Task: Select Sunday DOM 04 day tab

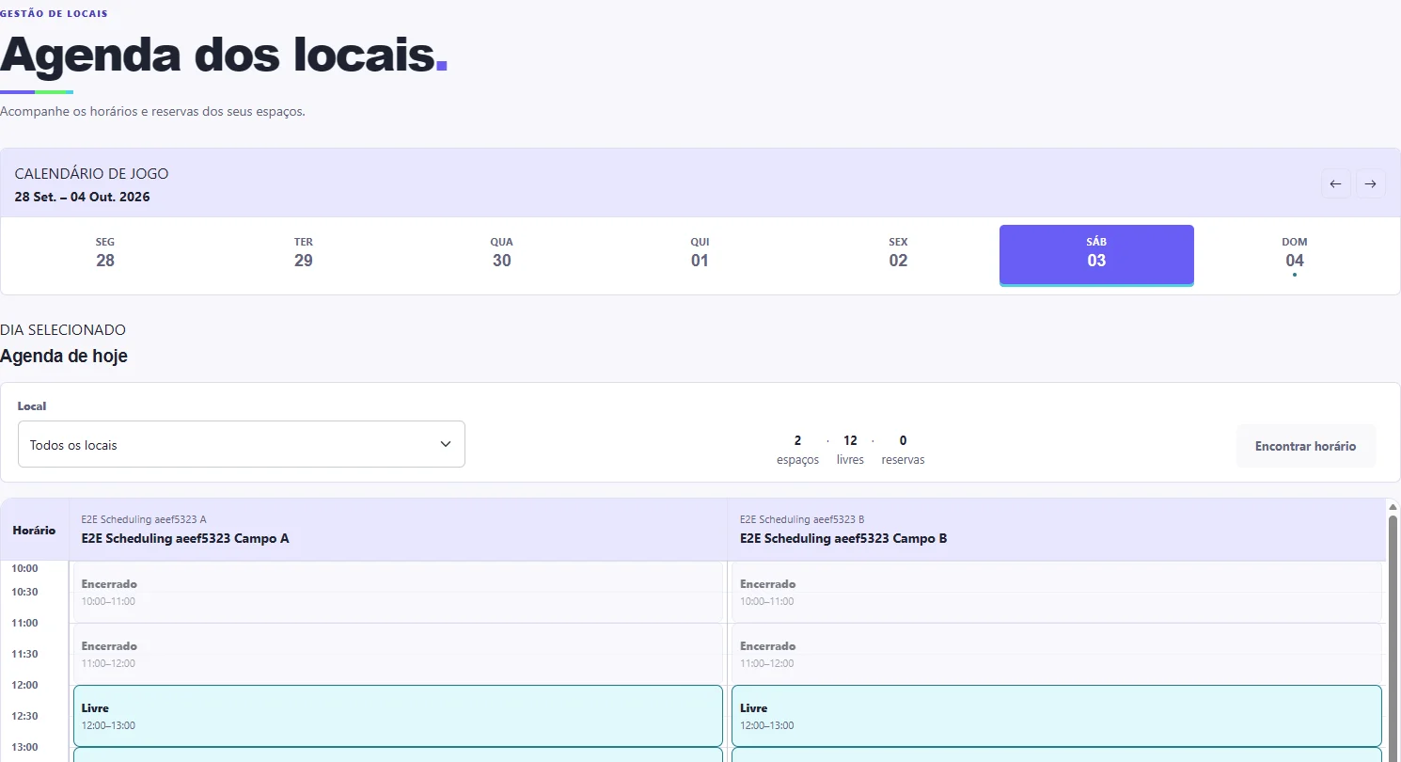Action: pyautogui.click(x=1295, y=255)
